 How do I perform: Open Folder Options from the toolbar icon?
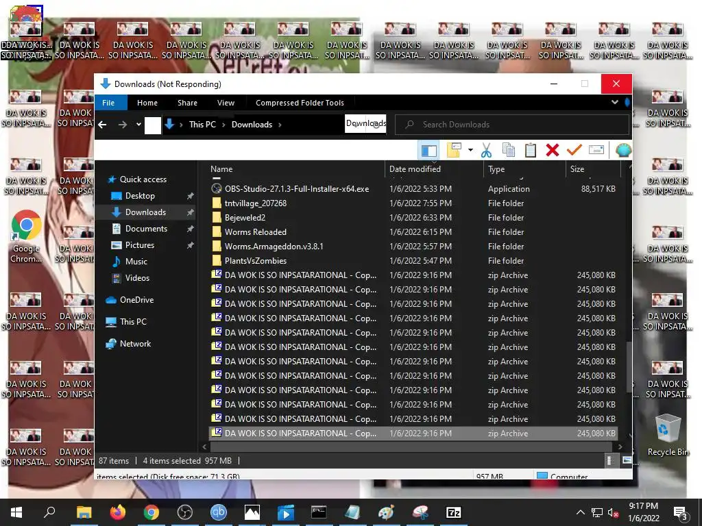point(454,150)
